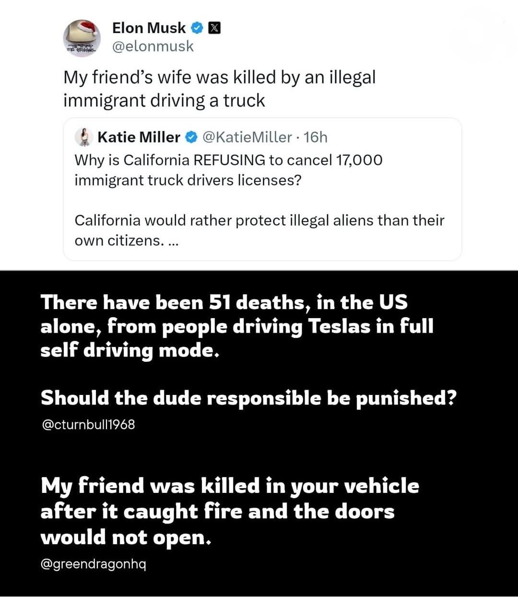Click the "immigrant truck drivers licenses?" line

(188, 180)
